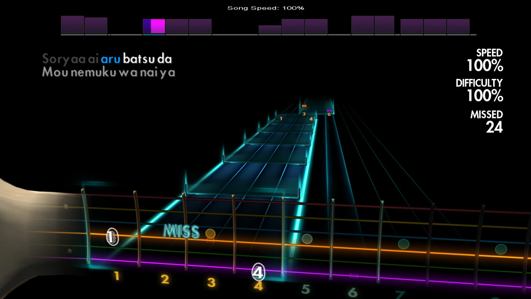Click the MISS indicator on the fretboard
Screen dimensions: 531x299
point(181,232)
